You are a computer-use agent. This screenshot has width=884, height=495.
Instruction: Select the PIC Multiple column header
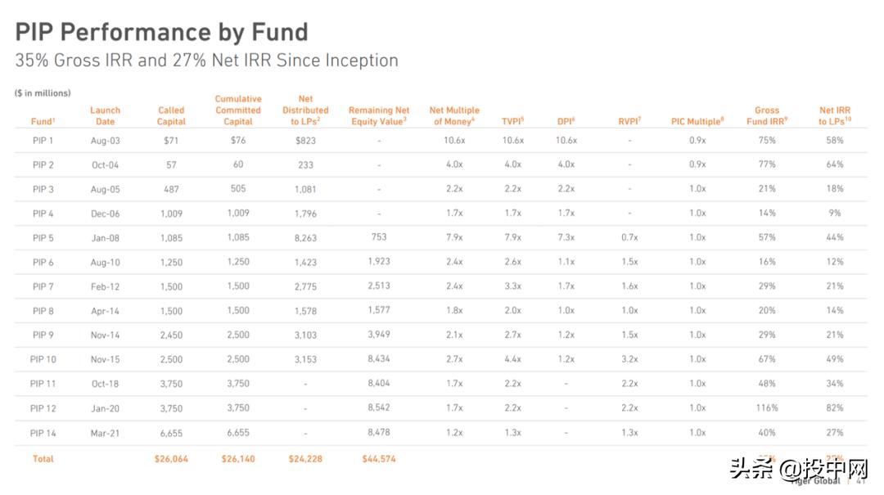pyautogui.click(x=697, y=121)
